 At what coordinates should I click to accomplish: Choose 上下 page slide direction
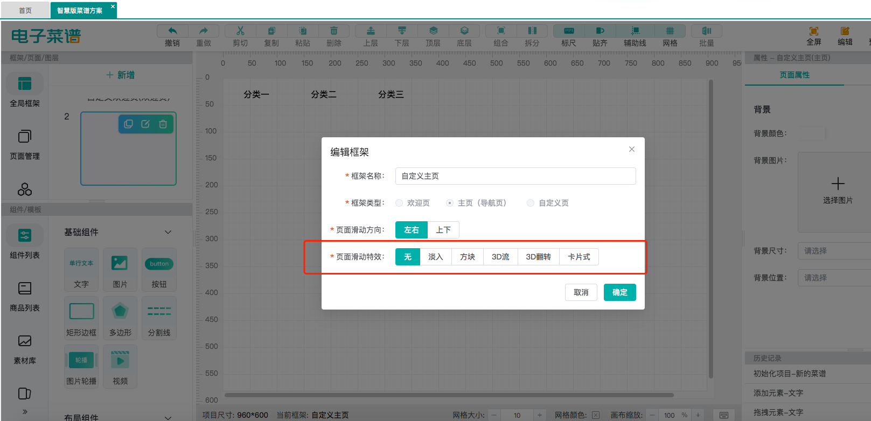coord(443,230)
